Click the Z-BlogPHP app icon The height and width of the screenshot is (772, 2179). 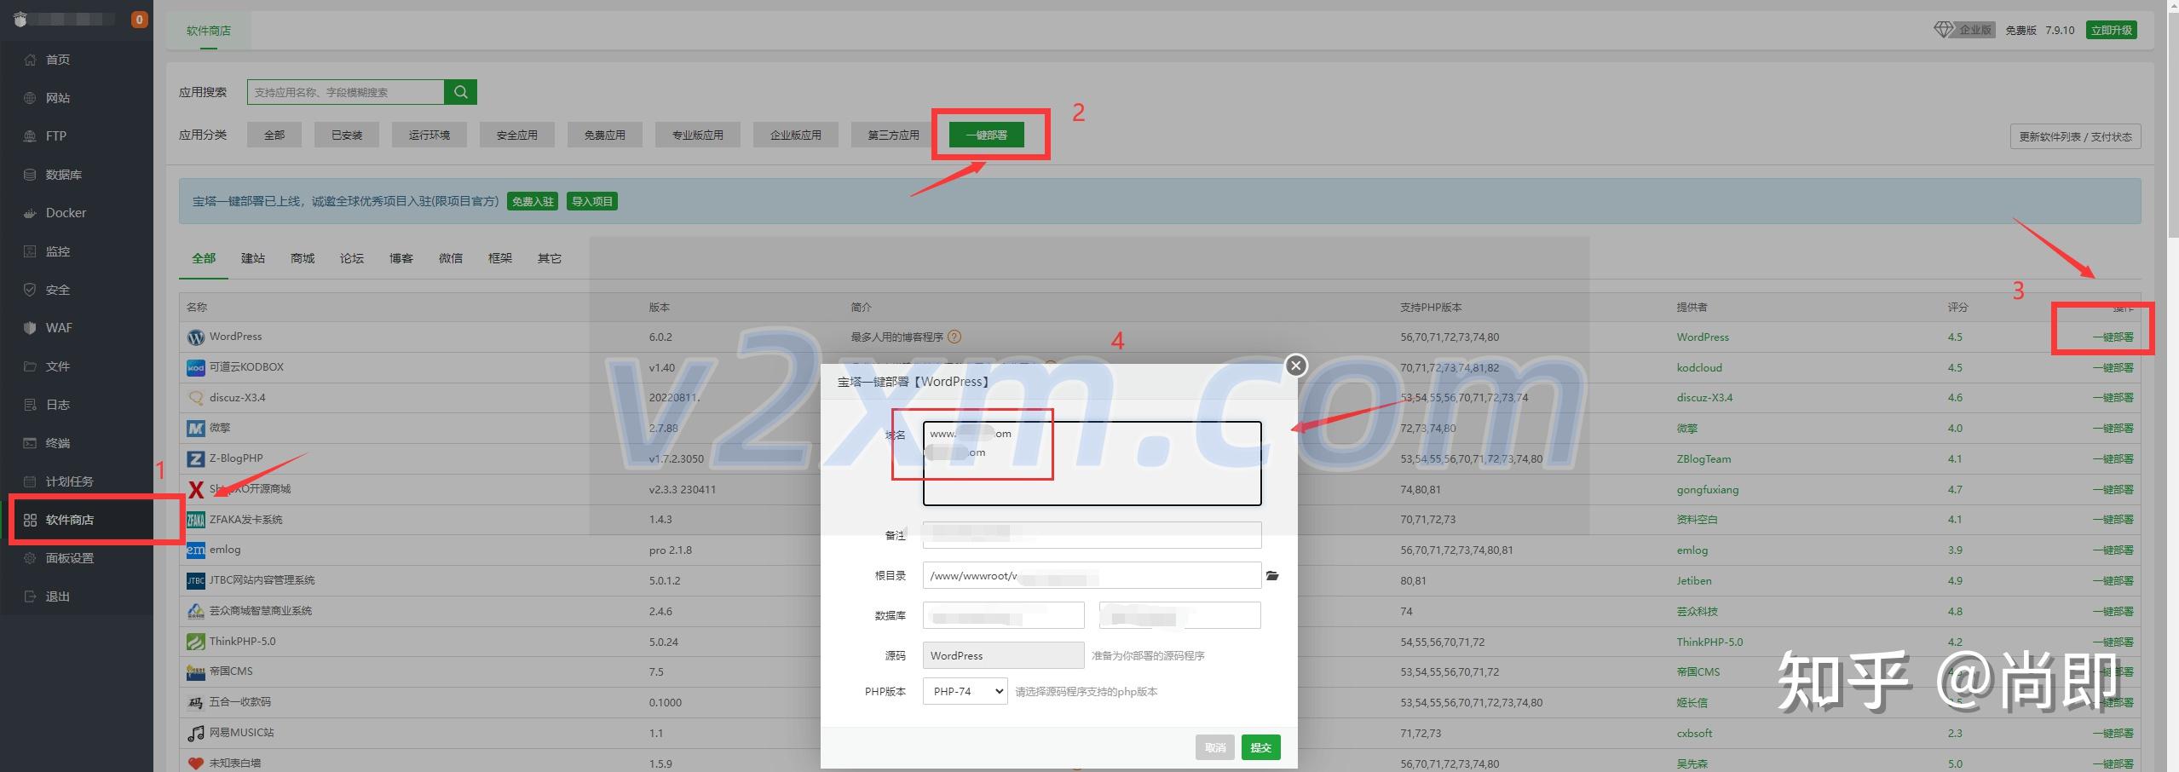click(x=196, y=458)
